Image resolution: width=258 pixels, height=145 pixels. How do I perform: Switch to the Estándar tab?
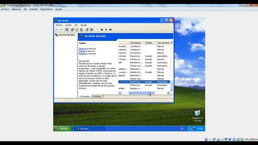(x=97, y=97)
